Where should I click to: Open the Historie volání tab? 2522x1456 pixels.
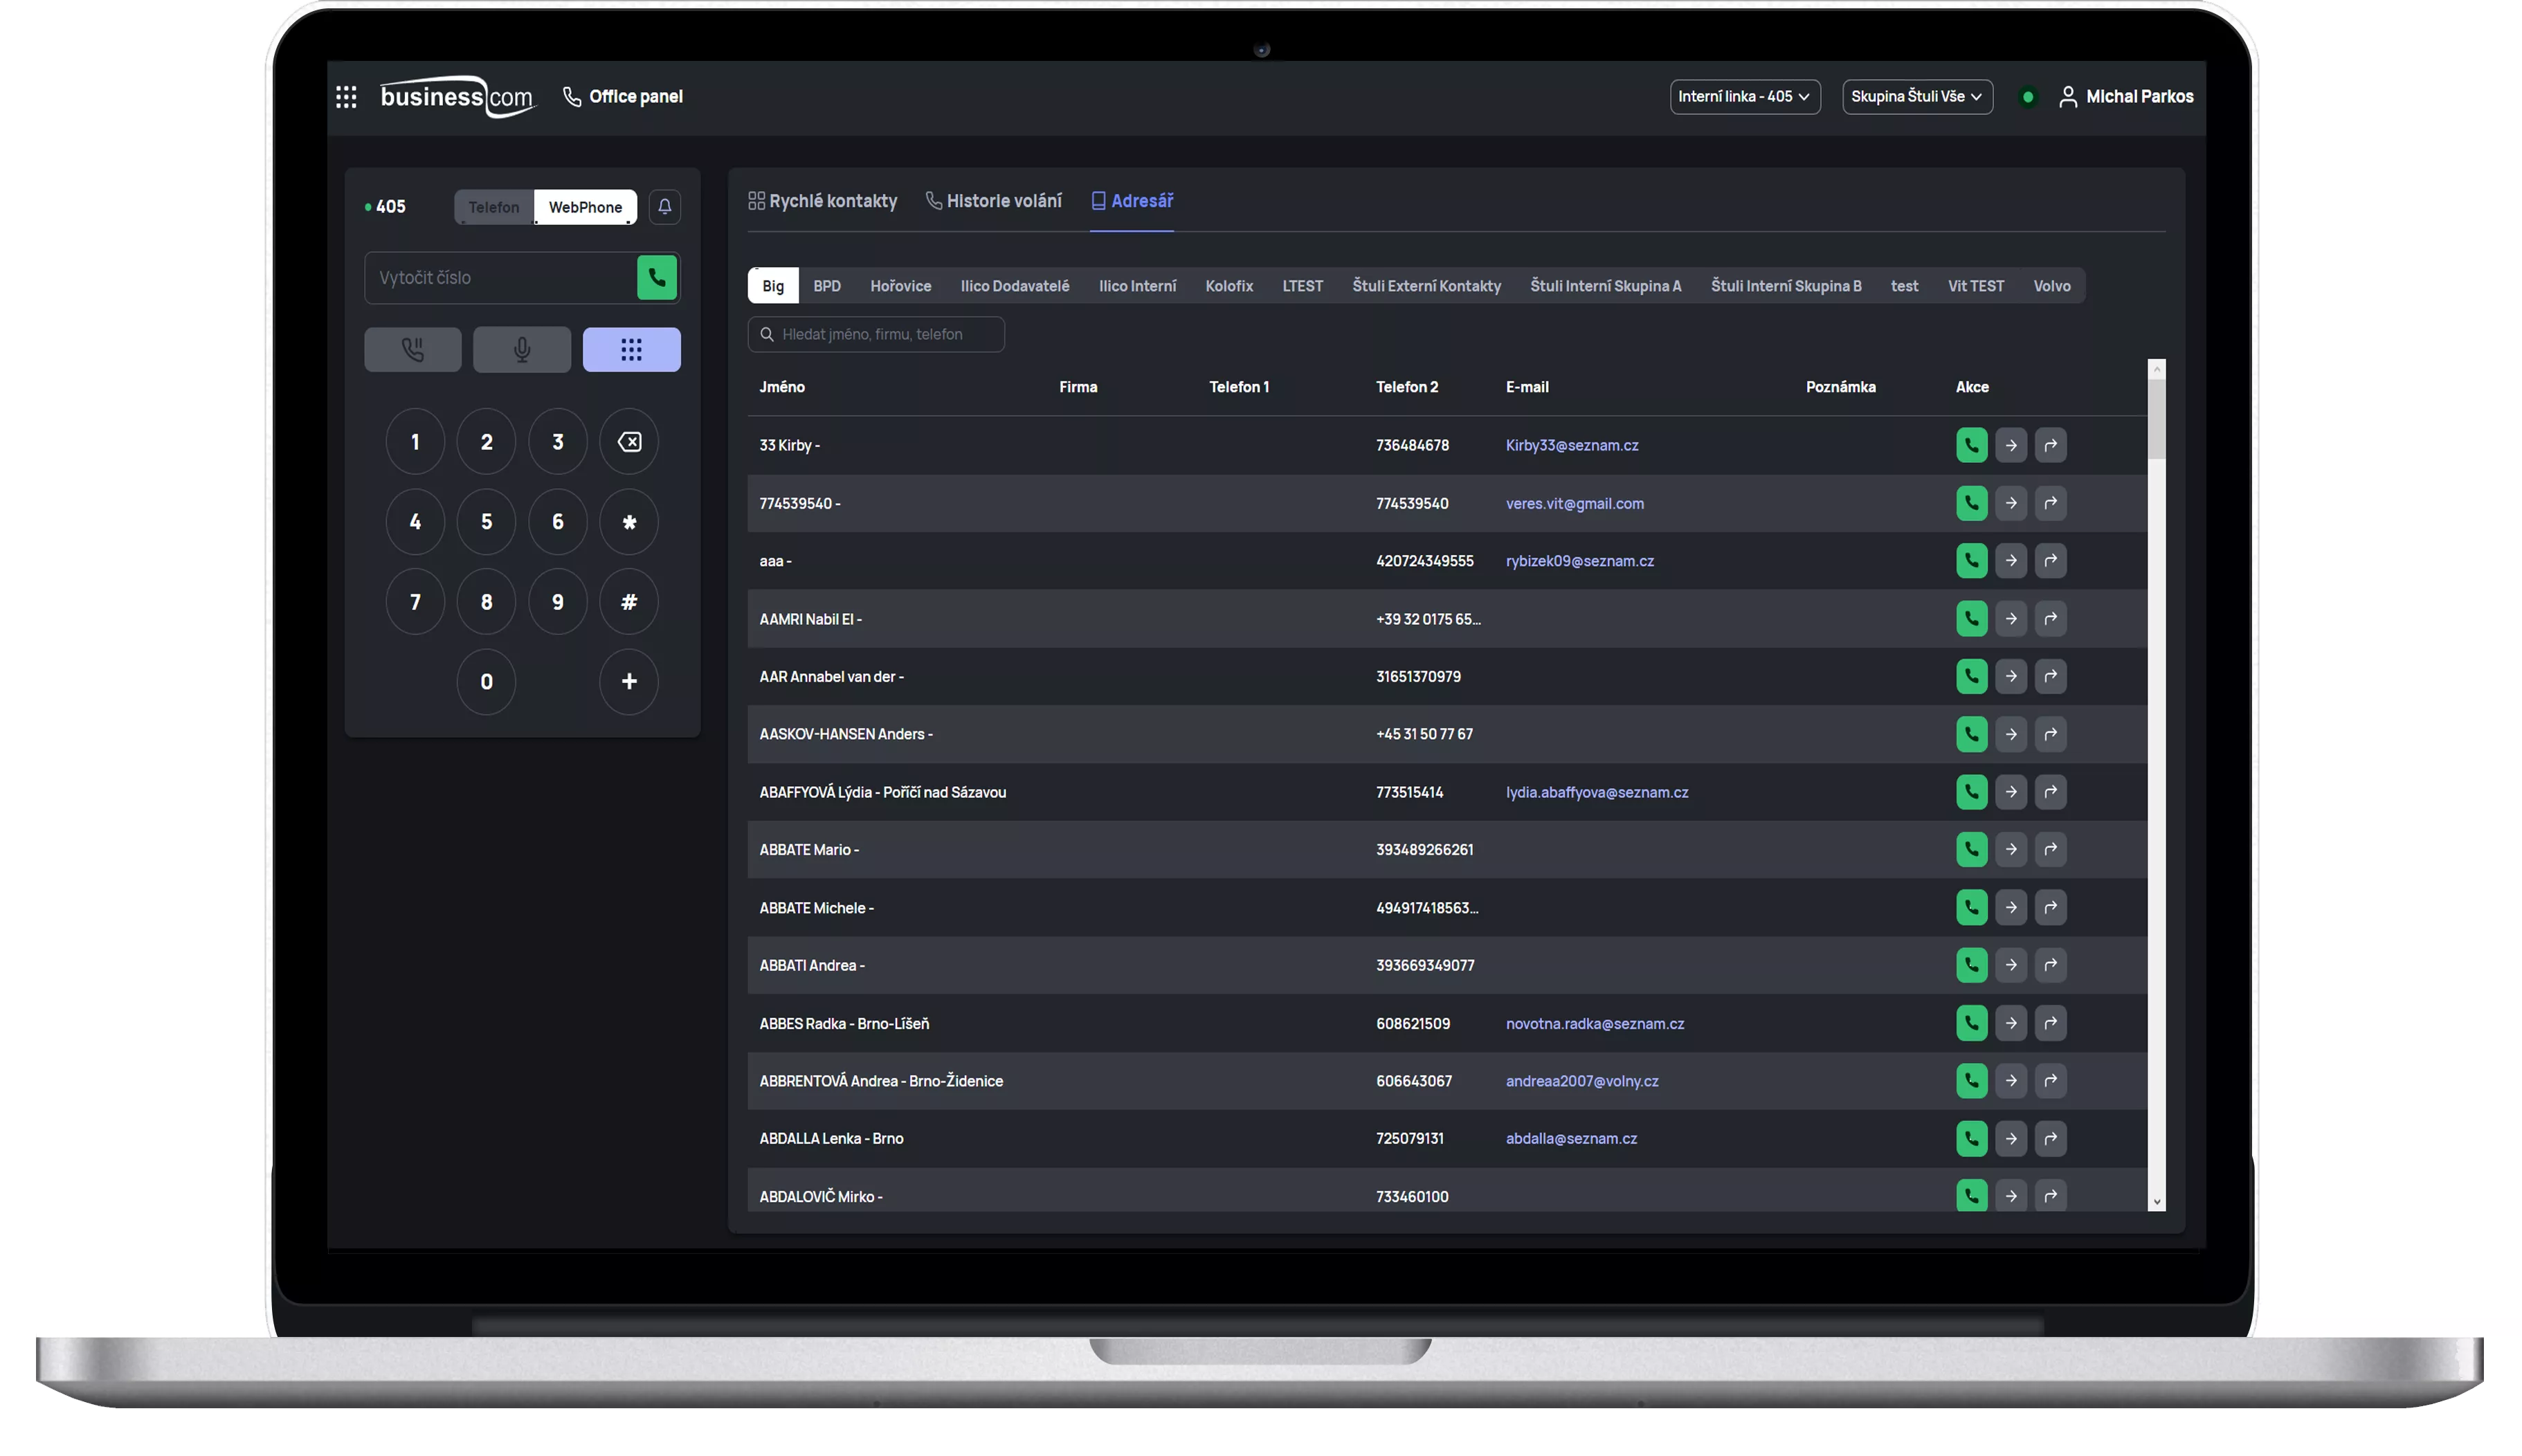click(x=993, y=201)
